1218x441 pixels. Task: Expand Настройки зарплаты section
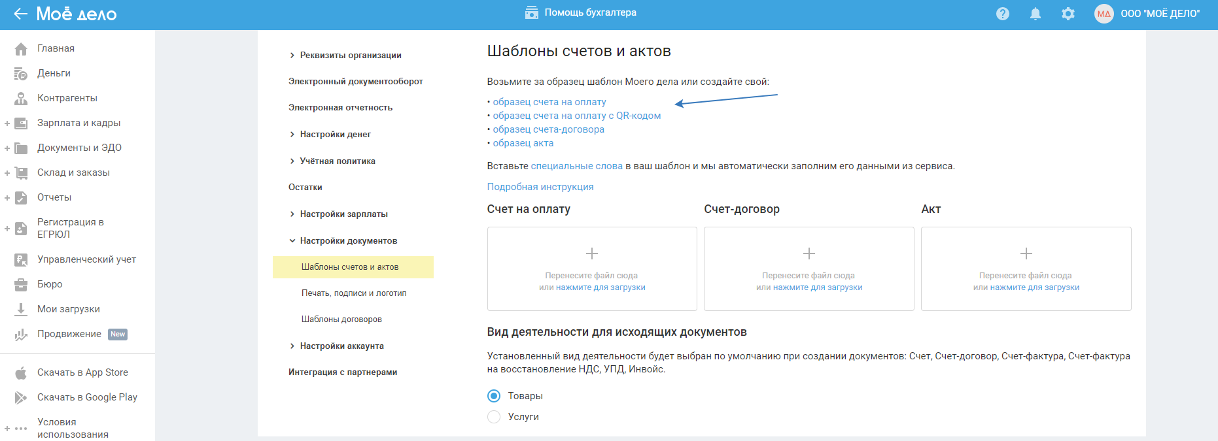[x=292, y=214]
